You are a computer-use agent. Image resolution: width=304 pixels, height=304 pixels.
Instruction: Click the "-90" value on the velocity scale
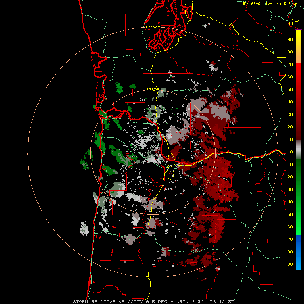point(289,264)
